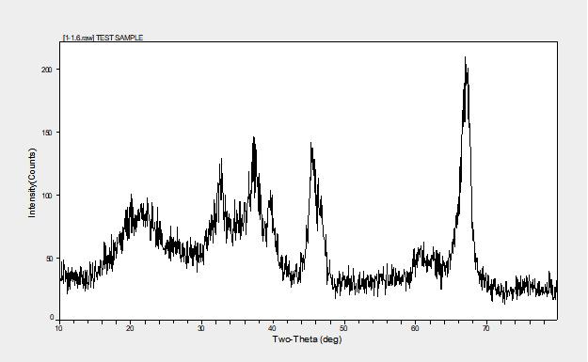Click the '[1-1.6.raw] TEST SAMPLE' title text
Screen dimensions: 588x362
coord(103,38)
